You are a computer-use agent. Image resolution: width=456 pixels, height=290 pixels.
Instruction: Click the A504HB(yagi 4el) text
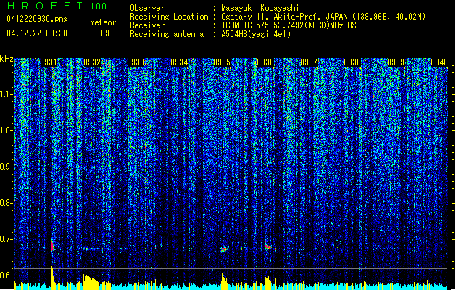coord(256,34)
